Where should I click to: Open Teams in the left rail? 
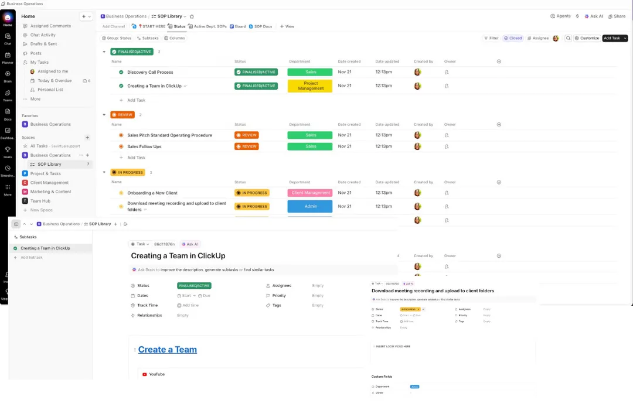coord(8,95)
